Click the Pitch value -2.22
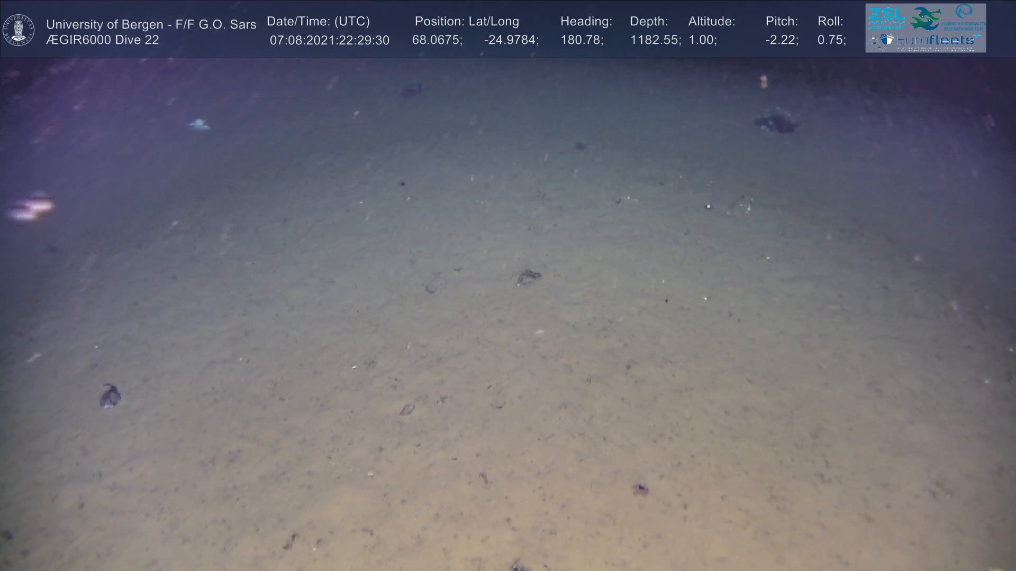1016x571 pixels. pos(781,40)
